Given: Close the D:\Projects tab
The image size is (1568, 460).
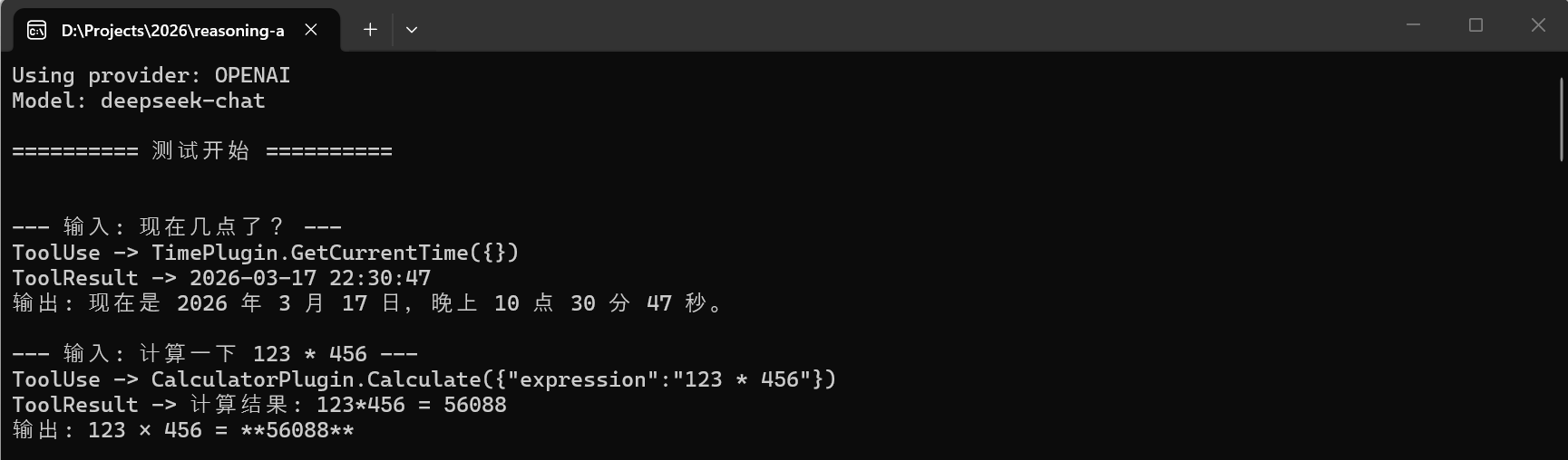Looking at the screenshot, I should pyautogui.click(x=311, y=30).
